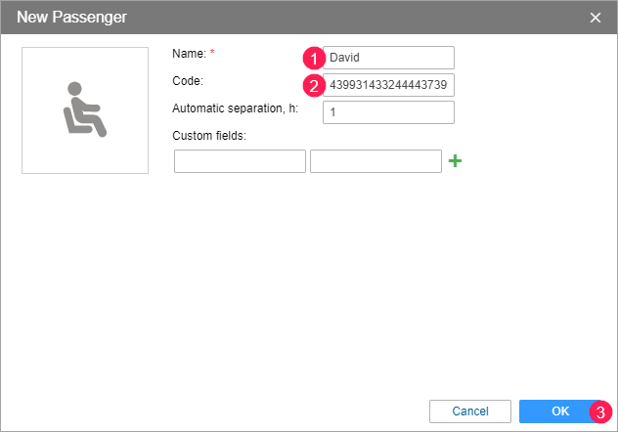Click the 'Automatic separation, h:' label
Screen dimensions: 618x432
(x=236, y=108)
